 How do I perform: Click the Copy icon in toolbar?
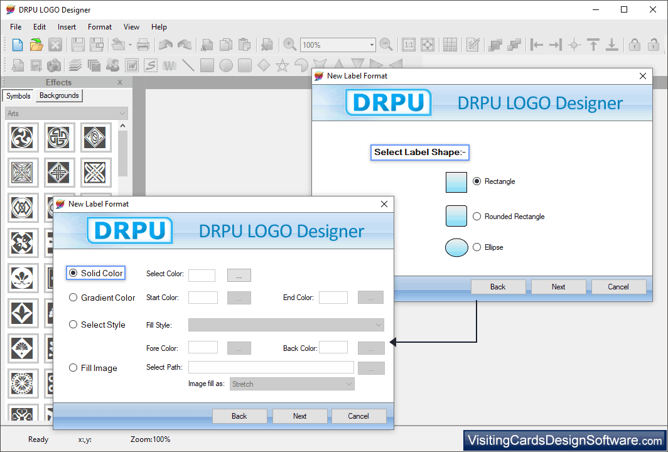(226, 45)
